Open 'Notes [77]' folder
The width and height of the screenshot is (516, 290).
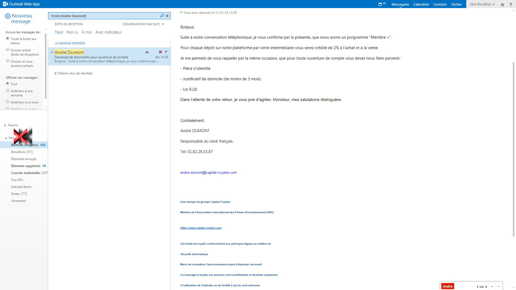[19, 194]
